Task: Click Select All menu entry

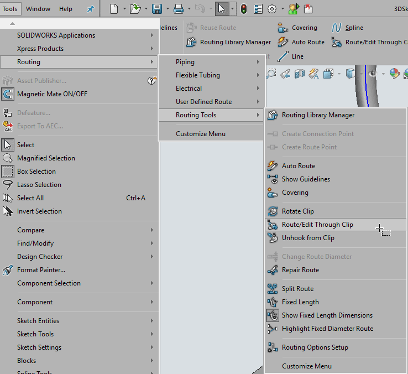Action: tap(80, 198)
